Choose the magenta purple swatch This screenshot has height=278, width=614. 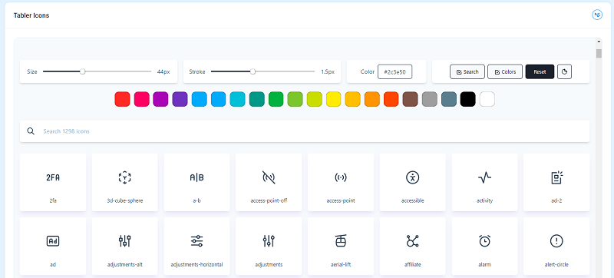[x=160, y=99]
